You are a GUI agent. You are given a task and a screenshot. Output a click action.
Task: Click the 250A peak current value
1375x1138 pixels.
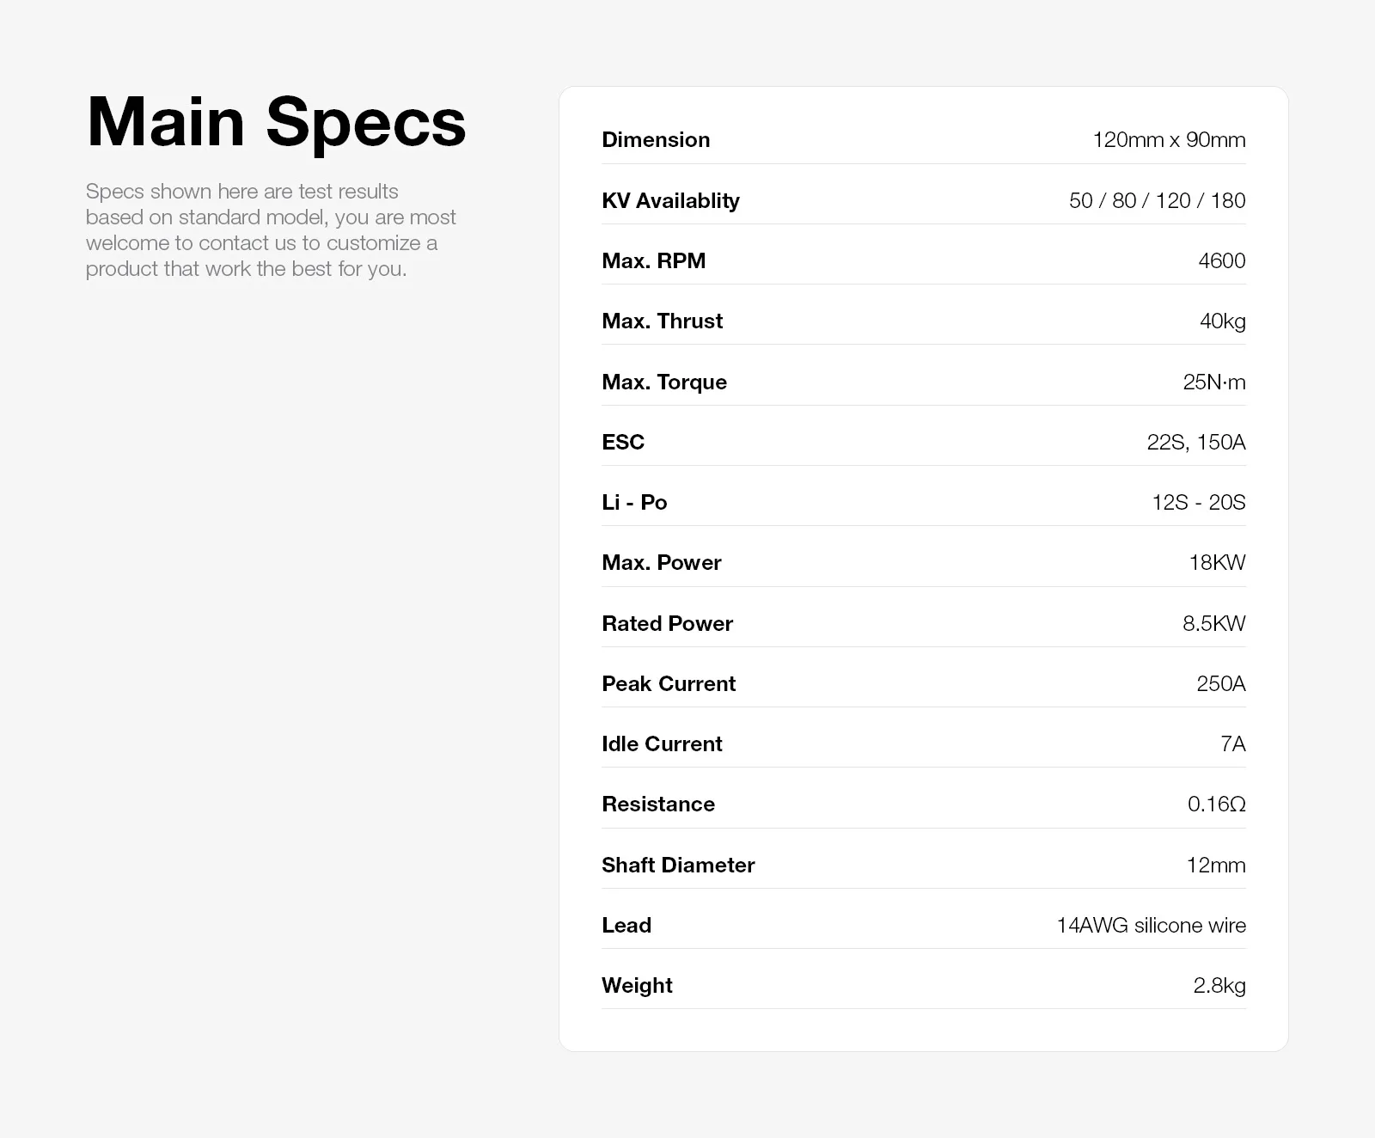click(1220, 683)
